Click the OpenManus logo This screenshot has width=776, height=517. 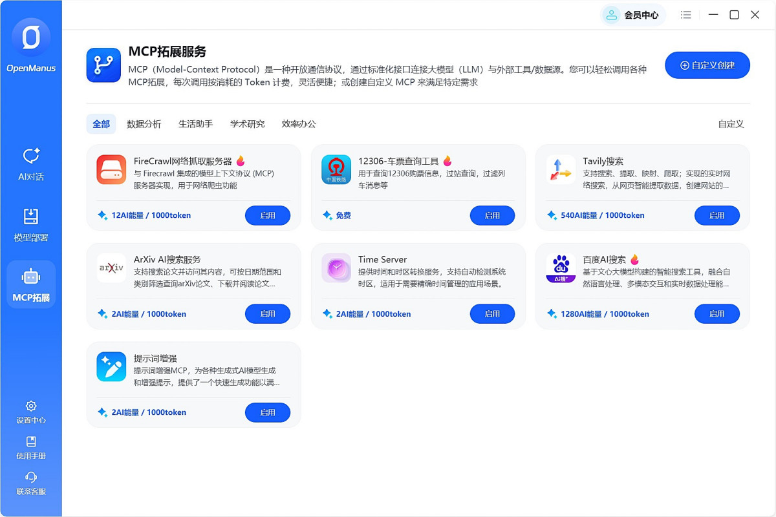click(31, 38)
